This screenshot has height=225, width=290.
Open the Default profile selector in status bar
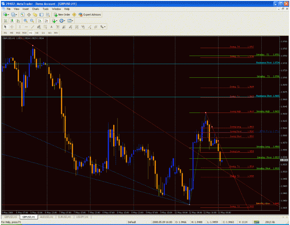(x=132, y=222)
